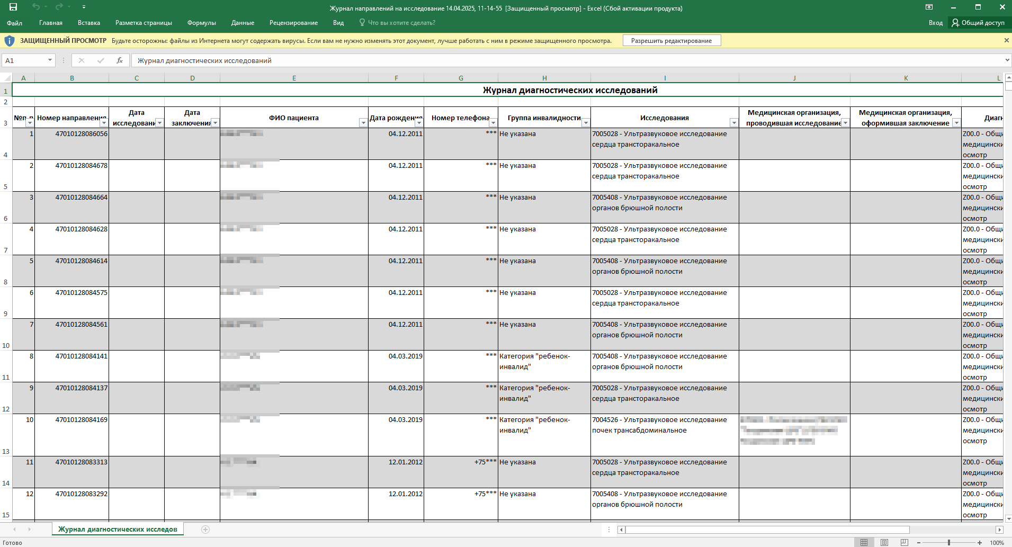Screen dimensions: 1012x547
Task: Select row header 13
Action: coord(6,435)
